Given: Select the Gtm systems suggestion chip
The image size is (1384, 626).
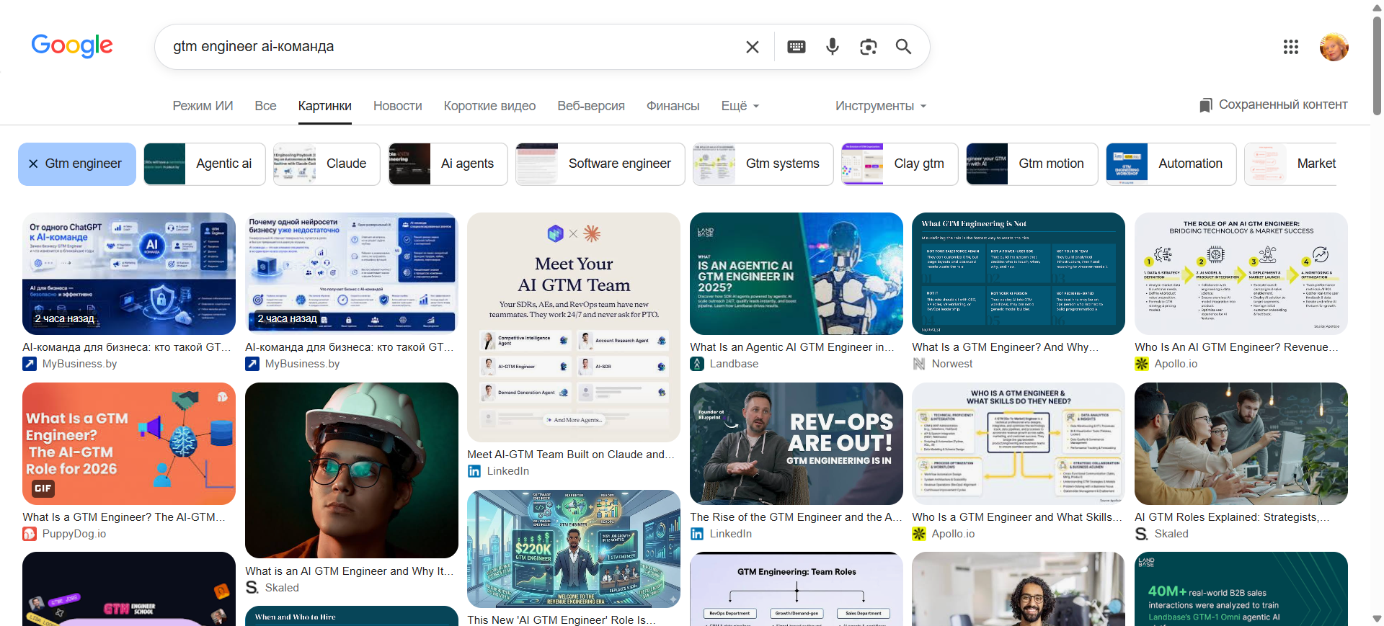Looking at the screenshot, I should [763, 164].
